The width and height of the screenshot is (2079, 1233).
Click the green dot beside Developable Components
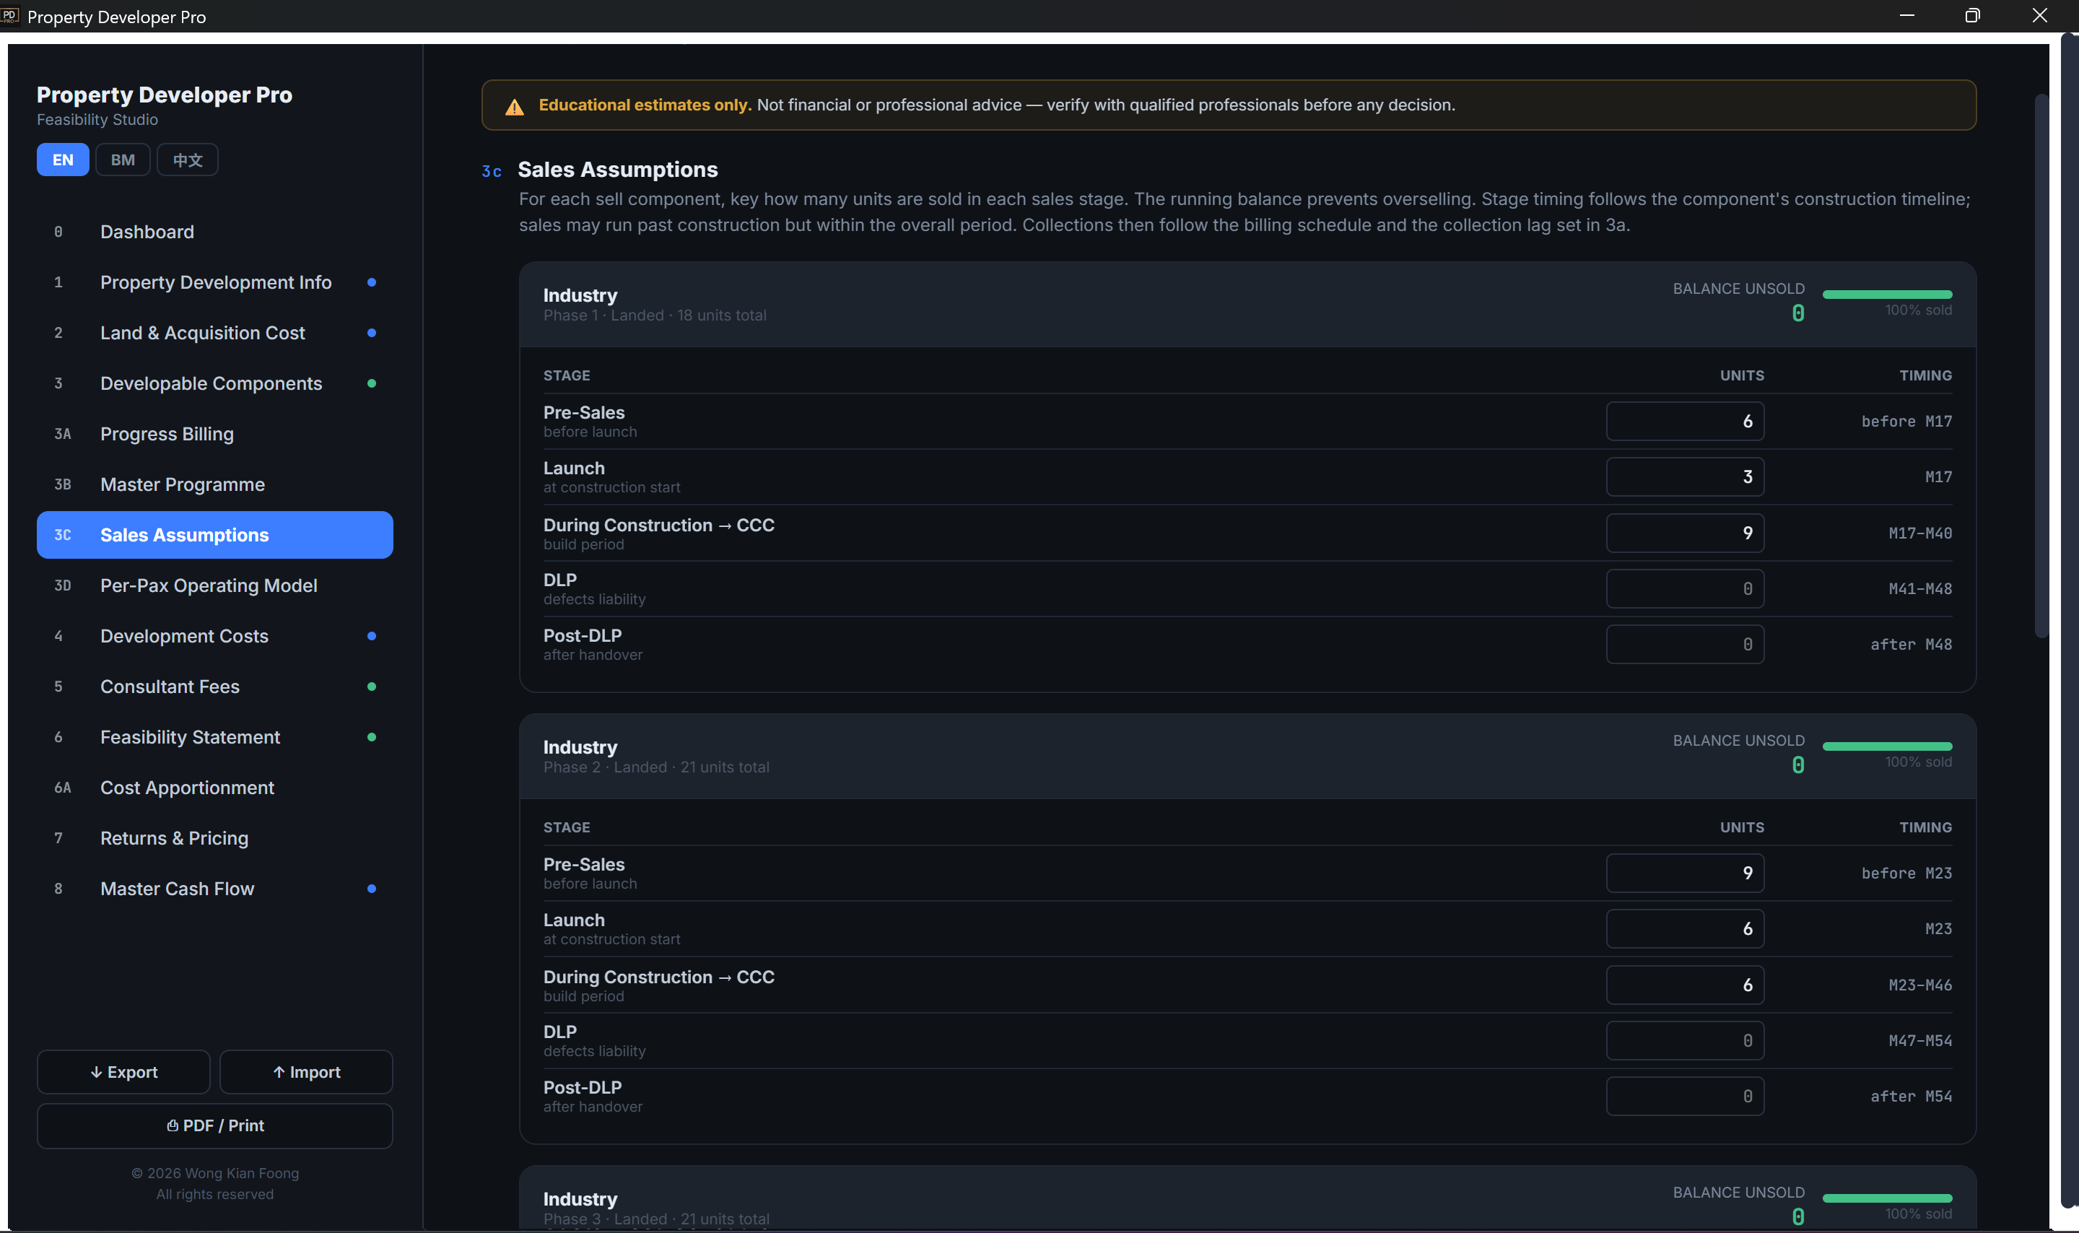coord(371,383)
